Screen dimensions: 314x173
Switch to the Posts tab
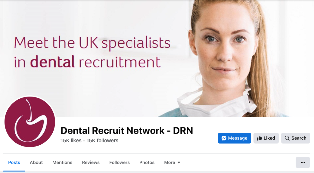[14, 162]
